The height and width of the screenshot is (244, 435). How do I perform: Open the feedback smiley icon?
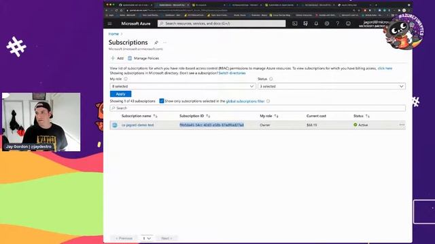(x=348, y=24)
